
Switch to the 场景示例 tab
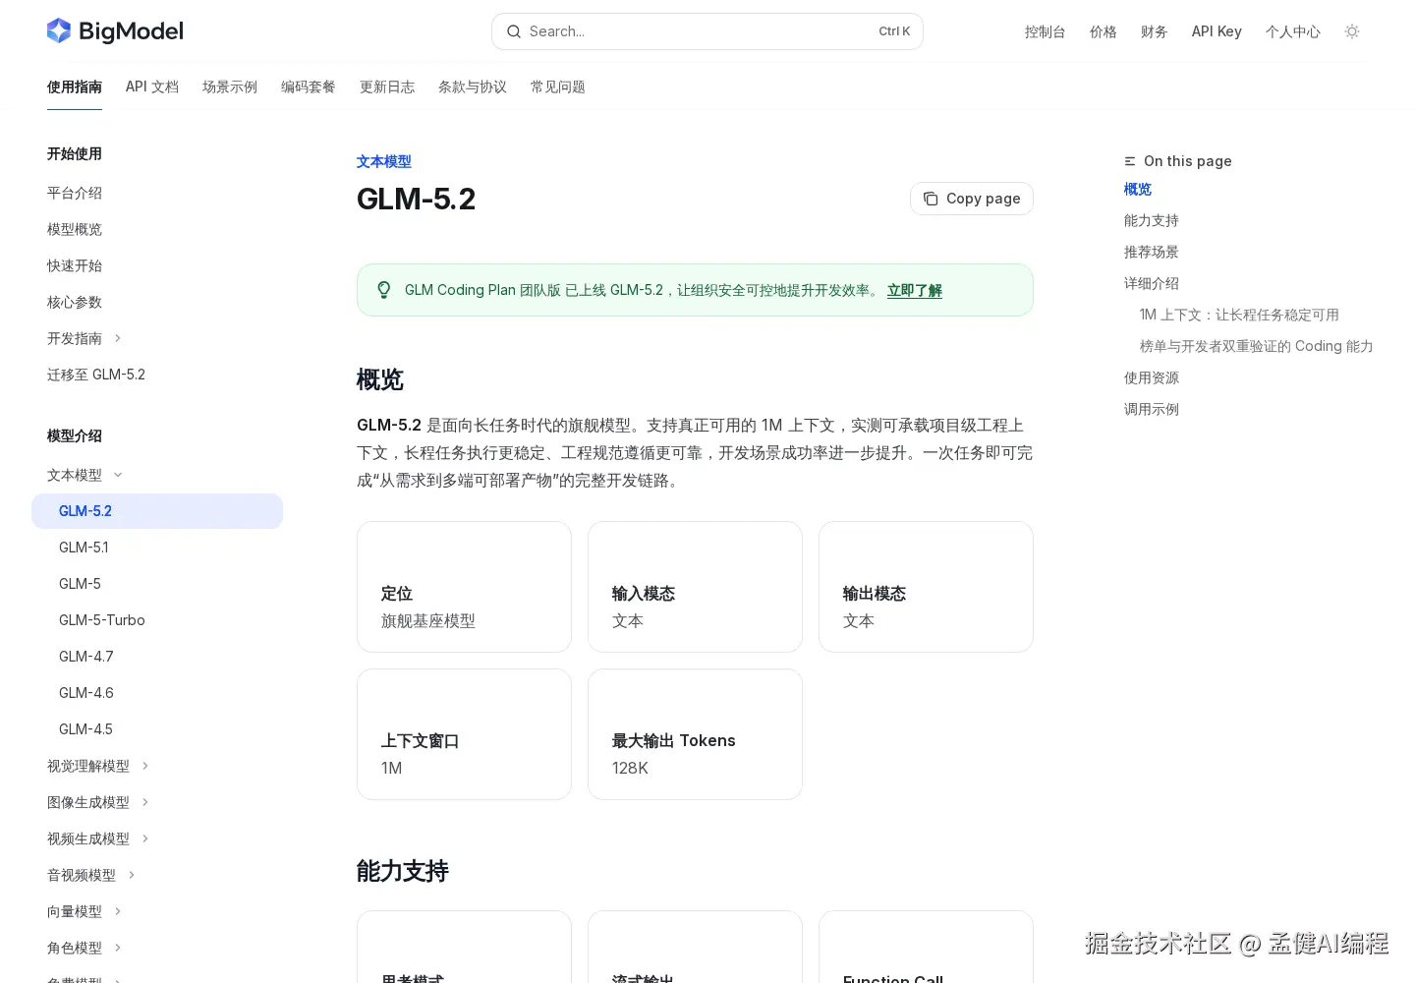[230, 87]
